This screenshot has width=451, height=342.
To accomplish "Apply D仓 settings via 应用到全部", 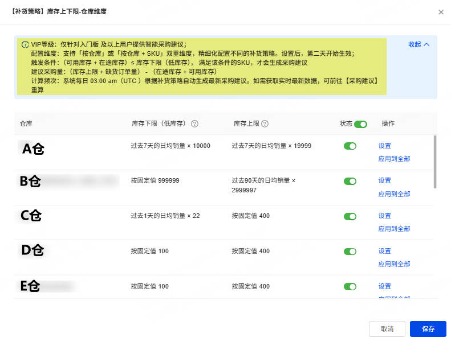I will pyautogui.click(x=394, y=264).
